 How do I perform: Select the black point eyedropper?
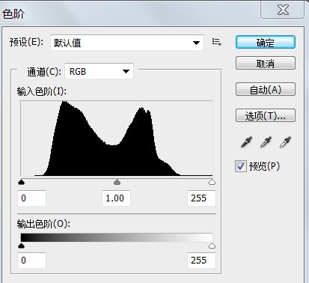[246, 142]
